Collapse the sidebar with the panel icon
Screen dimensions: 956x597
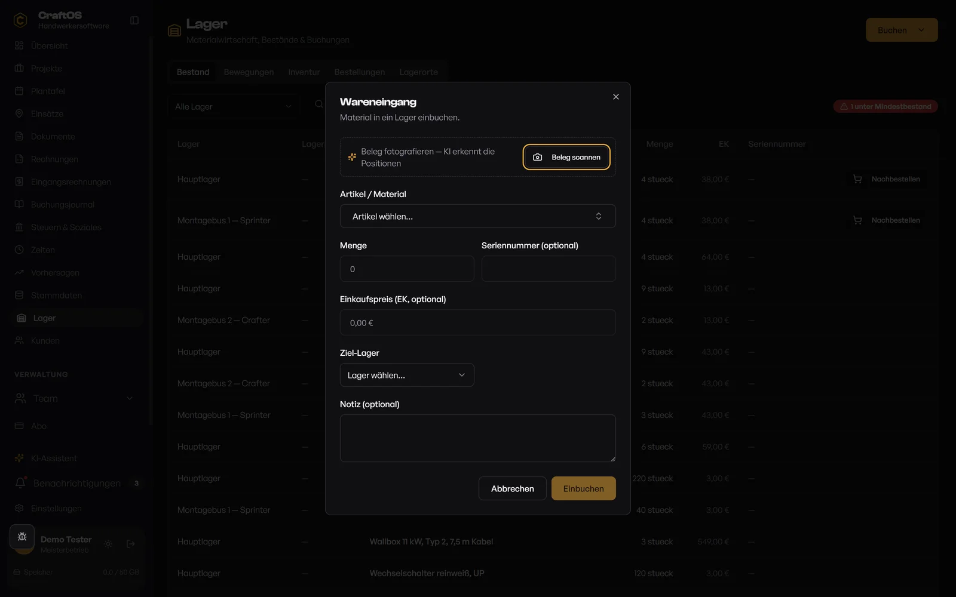(134, 20)
